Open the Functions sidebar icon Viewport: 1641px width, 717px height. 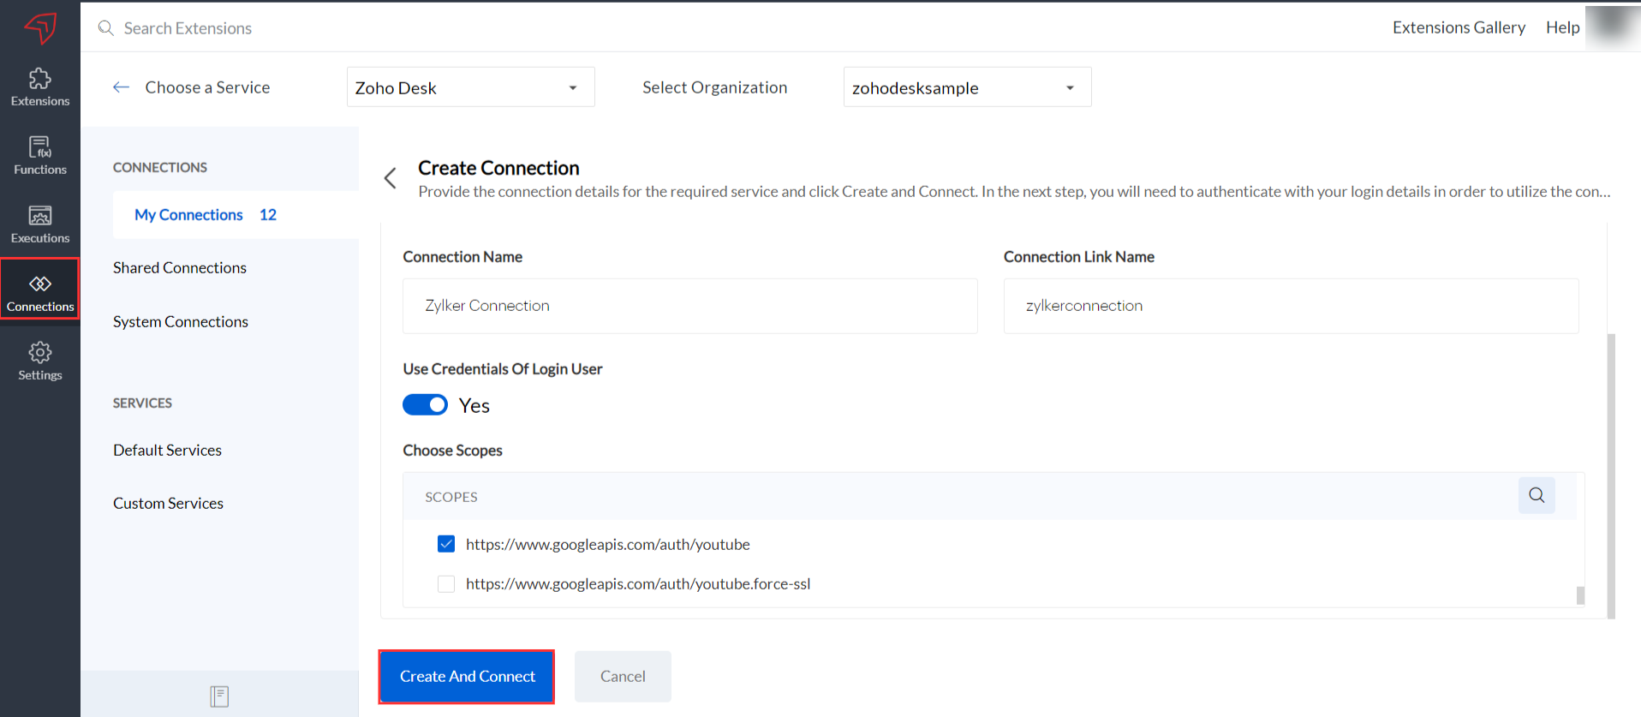[39, 156]
